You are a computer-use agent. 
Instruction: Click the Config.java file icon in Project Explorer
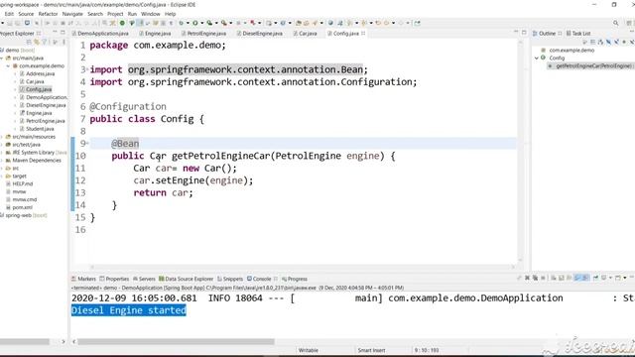pos(22,89)
